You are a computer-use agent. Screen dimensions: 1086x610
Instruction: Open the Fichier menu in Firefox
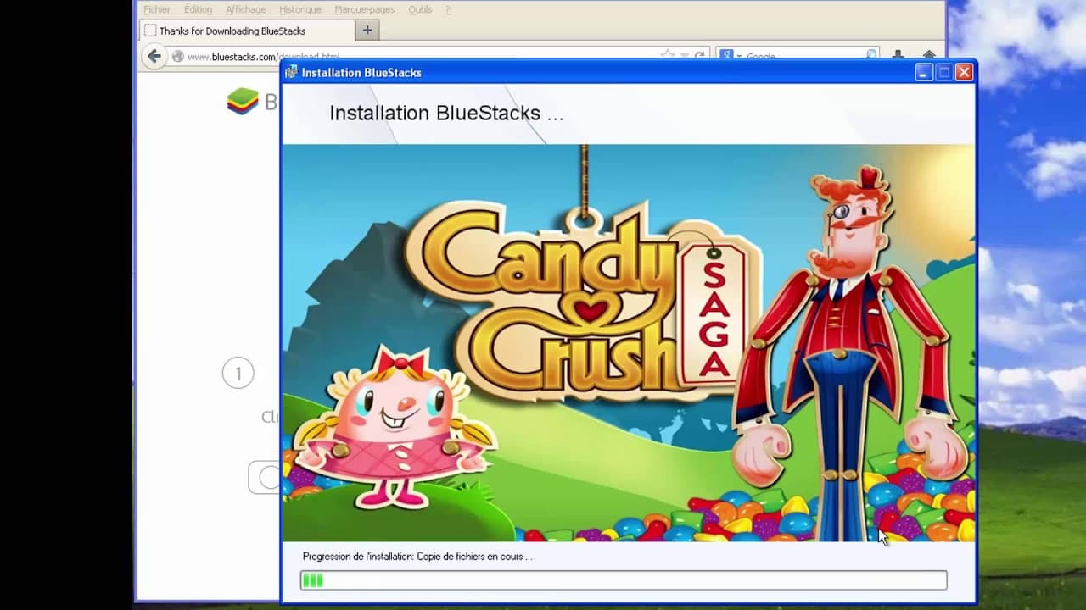pos(157,9)
